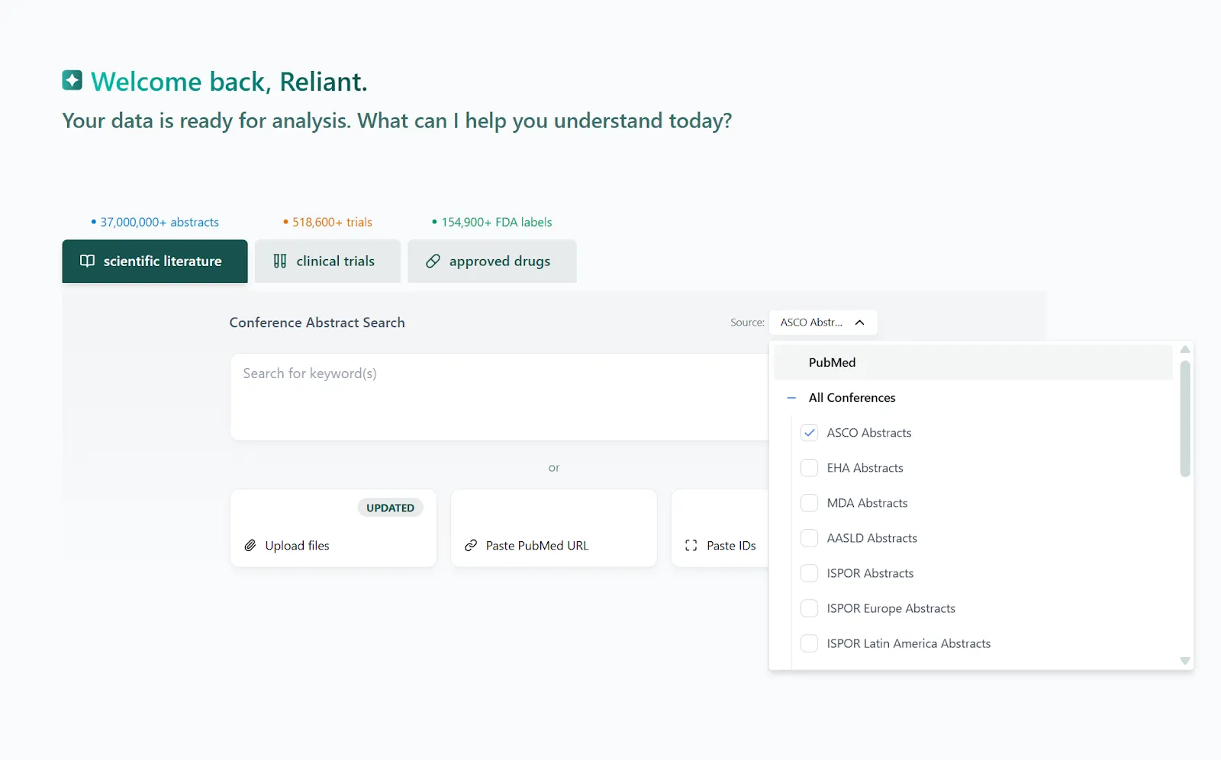Click the Source: label

point(747,322)
